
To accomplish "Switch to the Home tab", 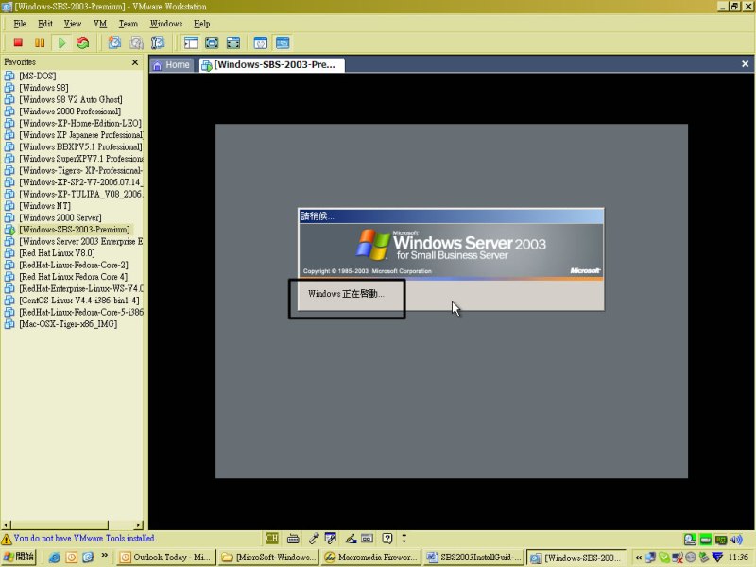I will (x=171, y=65).
